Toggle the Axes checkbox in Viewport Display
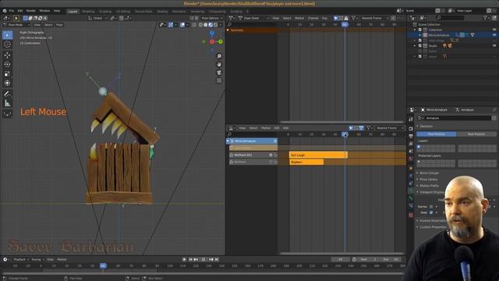499x281 pixels. coord(431,212)
